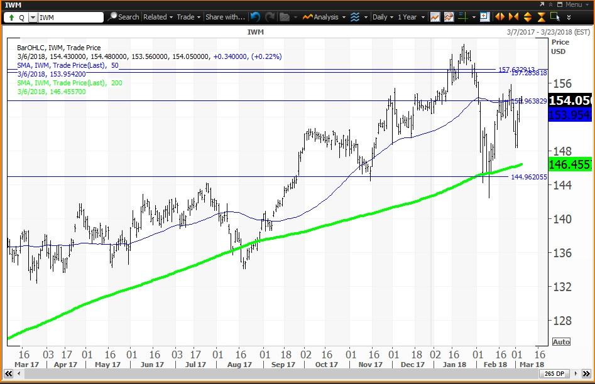Expand the Trade dropdown
The width and height of the screenshot is (595, 384).
point(188,17)
